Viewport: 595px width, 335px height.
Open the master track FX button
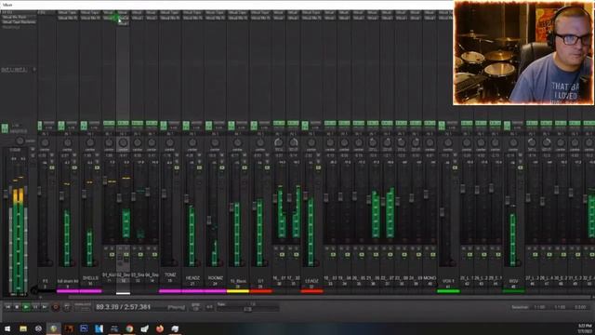(5, 128)
